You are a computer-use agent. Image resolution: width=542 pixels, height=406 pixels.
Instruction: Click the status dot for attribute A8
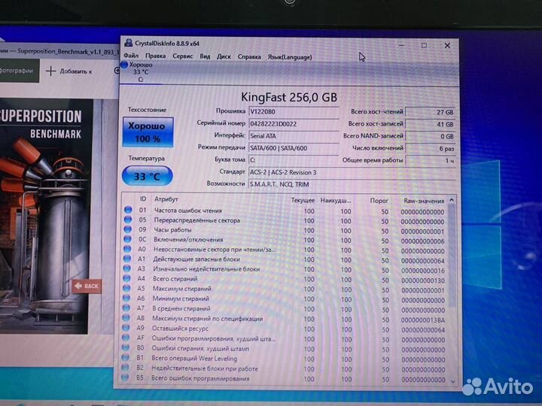click(x=126, y=317)
